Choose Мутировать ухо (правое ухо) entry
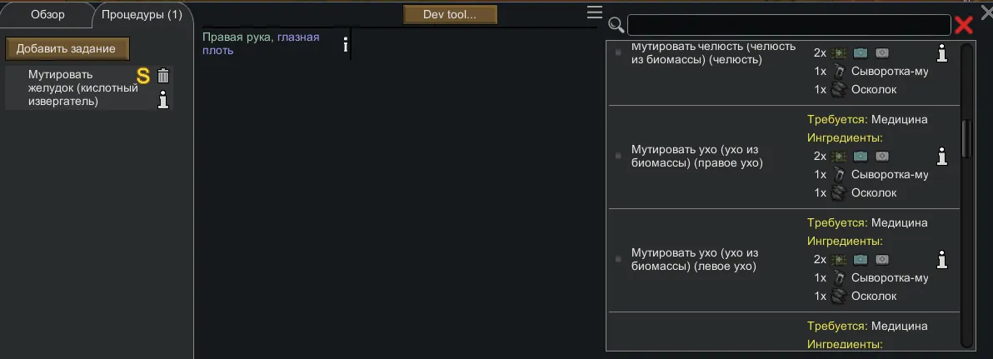 696,157
